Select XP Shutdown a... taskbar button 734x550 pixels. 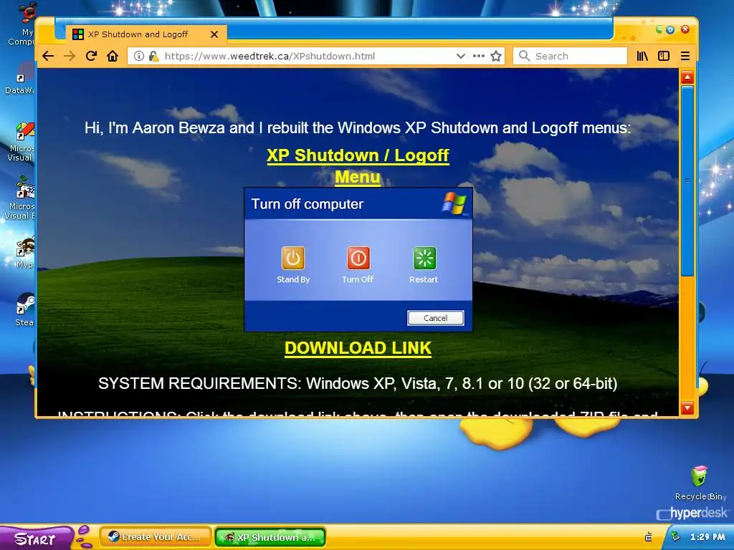270,537
